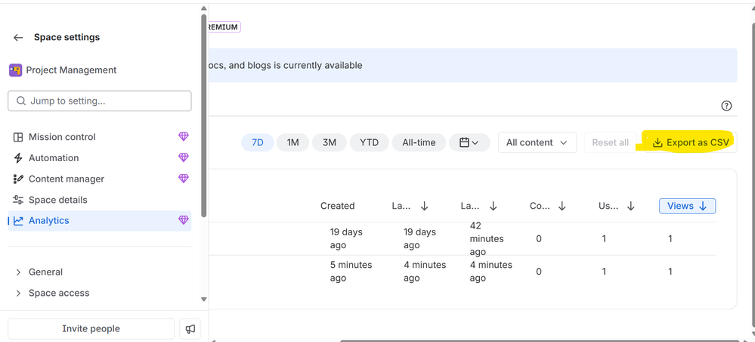
Task: Click the Invite people button
Action: pyautogui.click(x=91, y=329)
